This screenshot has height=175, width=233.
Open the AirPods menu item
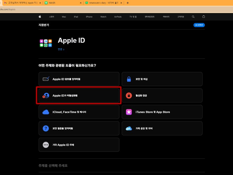click(x=118, y=17)
